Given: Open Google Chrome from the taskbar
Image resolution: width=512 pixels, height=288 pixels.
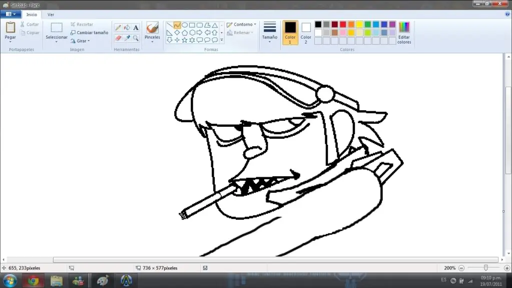Looking at the screenshot, I should coord(33,281).
